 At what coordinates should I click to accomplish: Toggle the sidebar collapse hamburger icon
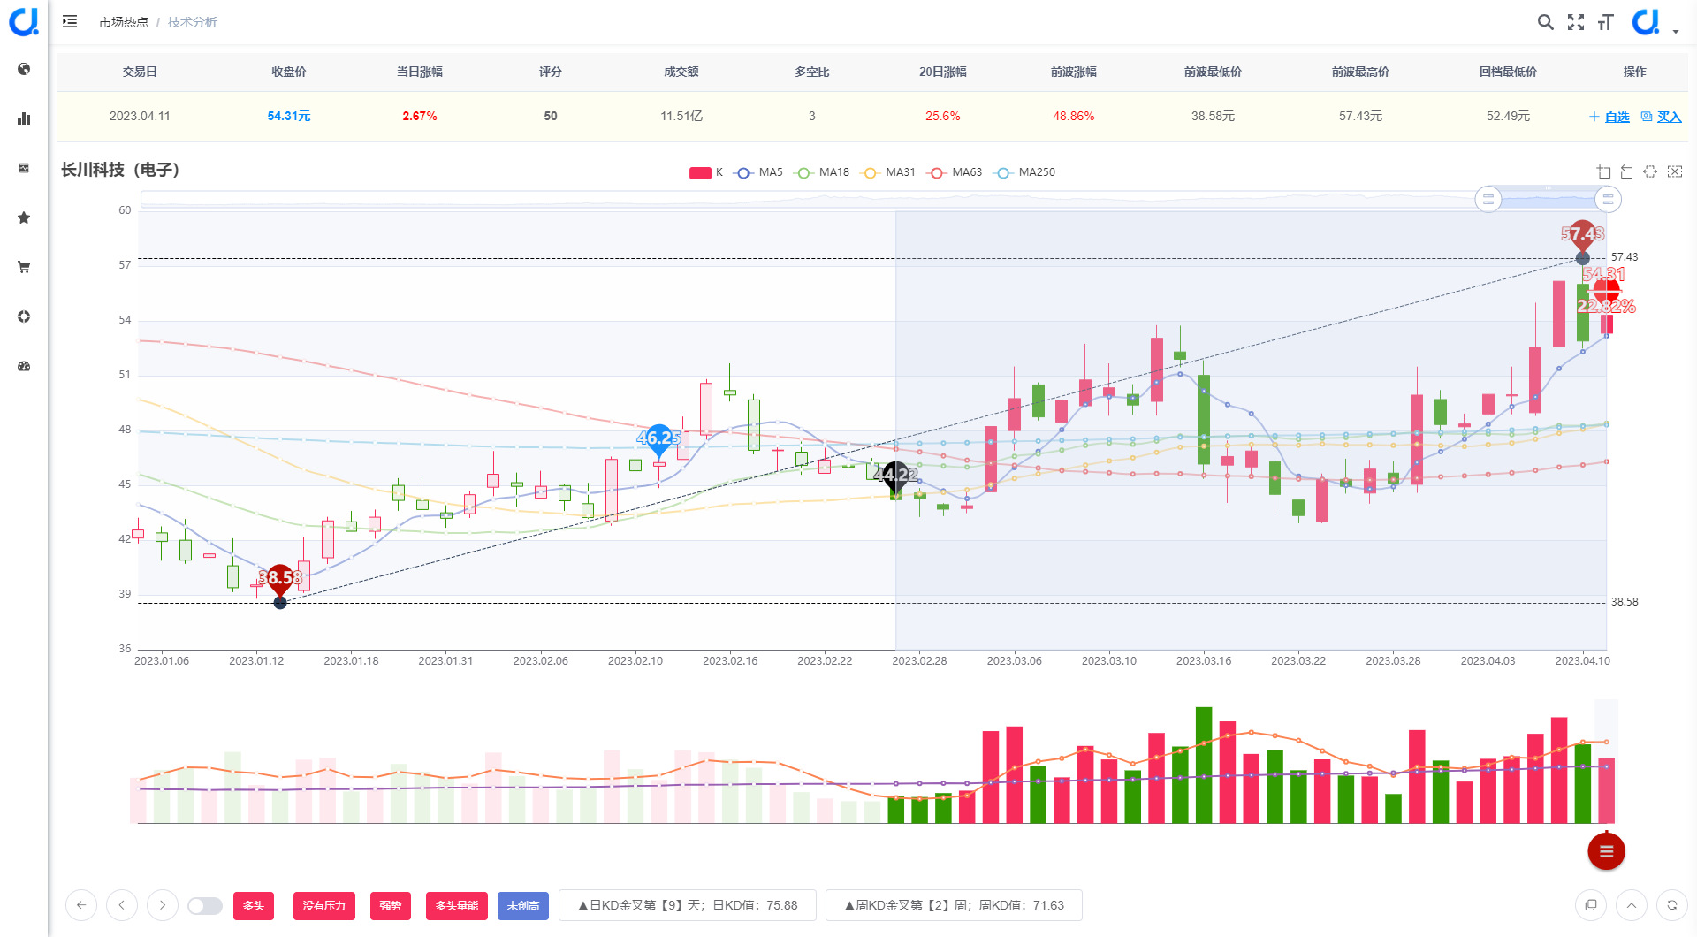[x=70, y=21]
